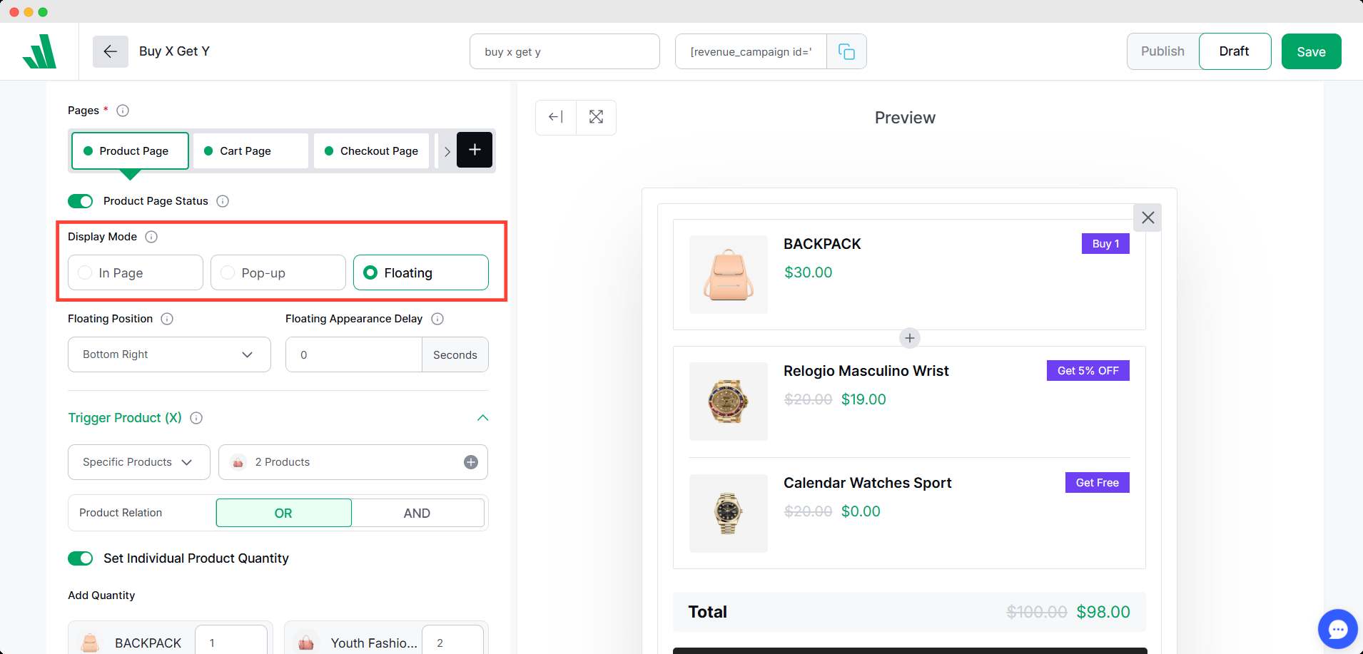Select Floating display mode

(421, 272)
